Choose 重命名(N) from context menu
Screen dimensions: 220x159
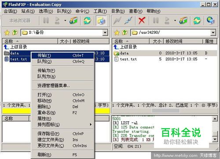(63, 112)
